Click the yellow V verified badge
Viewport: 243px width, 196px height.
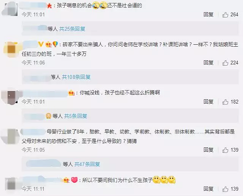tap(41, 44)
